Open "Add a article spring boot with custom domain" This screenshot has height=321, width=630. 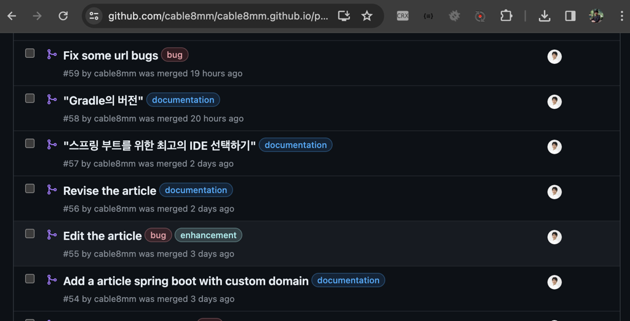[x=186, y=281]
